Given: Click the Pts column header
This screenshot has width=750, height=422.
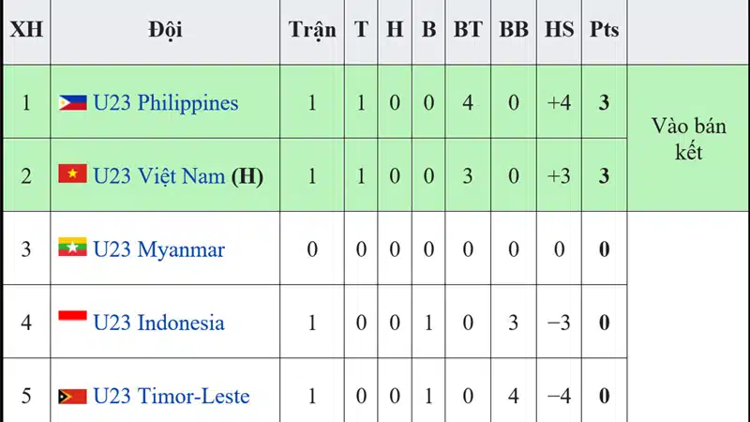Looking at the screenshot, I should point(604,30).
